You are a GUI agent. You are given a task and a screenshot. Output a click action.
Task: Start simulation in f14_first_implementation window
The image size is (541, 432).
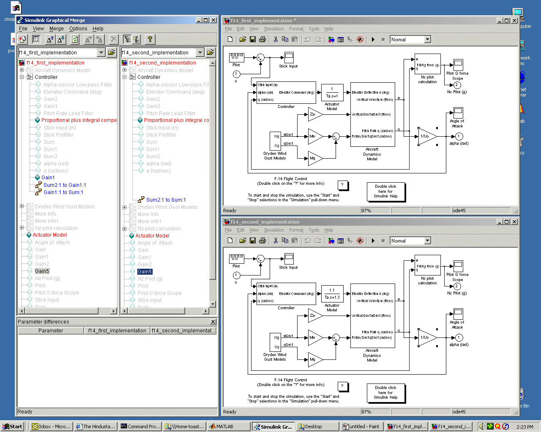point(373,39)
